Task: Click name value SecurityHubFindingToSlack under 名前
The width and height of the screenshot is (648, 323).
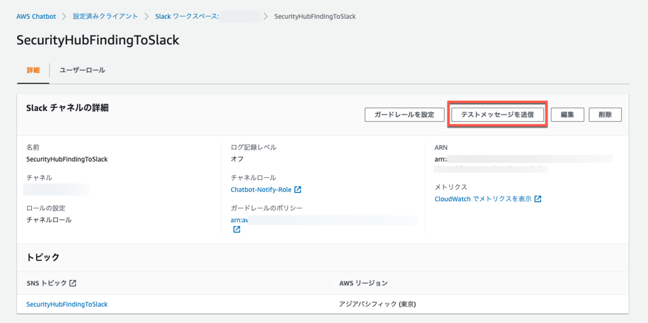Action: [67, 159]
